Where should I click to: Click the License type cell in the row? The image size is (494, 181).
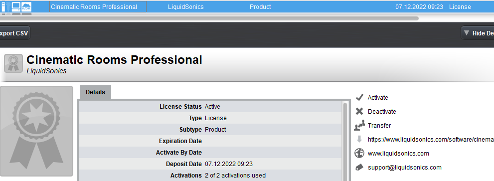(x=460, y=6)
